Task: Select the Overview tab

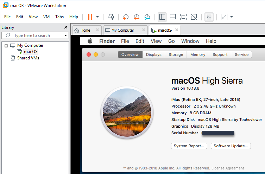Action: click(x=130, y=54)
